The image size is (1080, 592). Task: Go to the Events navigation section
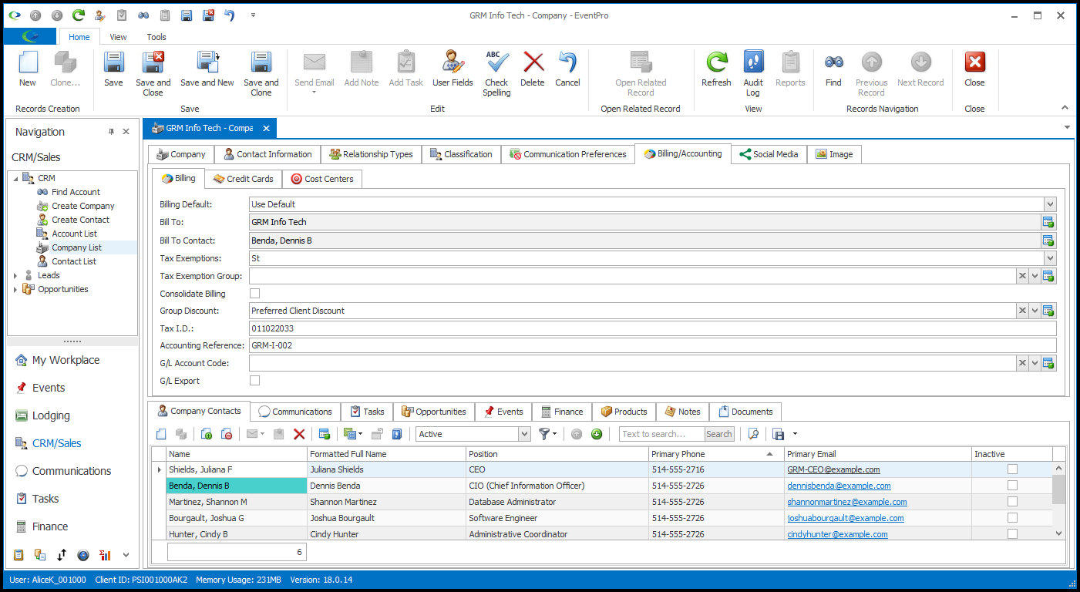(49, 388)
